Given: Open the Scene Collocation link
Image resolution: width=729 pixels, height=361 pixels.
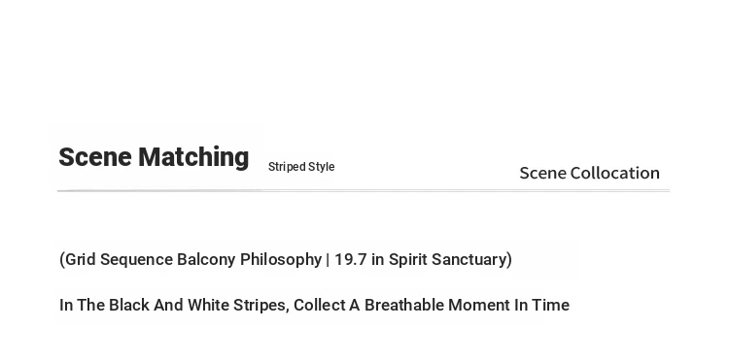Looking at the screenshot, I should click(x=590, y=173).
